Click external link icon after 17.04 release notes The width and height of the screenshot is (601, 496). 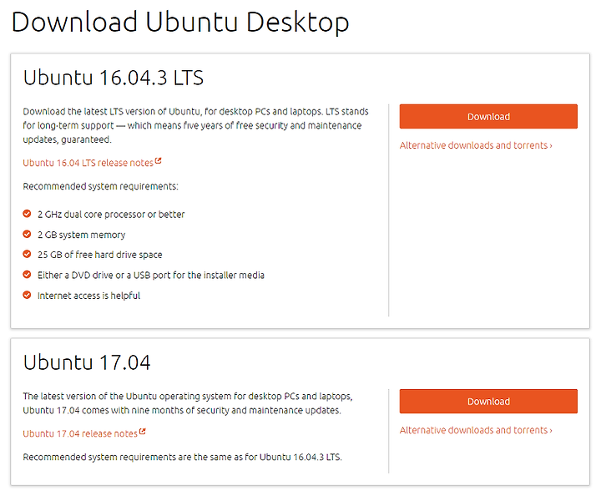(x=142, y=432)
